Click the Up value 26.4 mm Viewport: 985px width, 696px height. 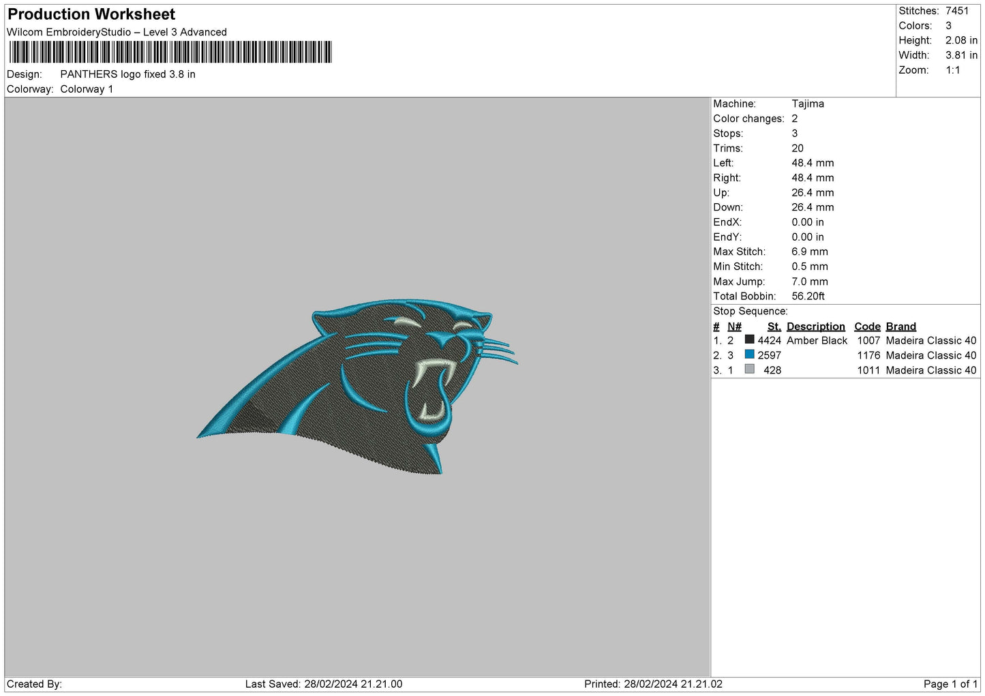[x=813, y=193]
